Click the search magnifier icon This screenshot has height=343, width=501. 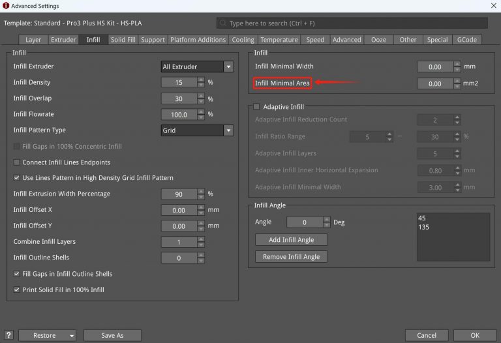point(223,23)
